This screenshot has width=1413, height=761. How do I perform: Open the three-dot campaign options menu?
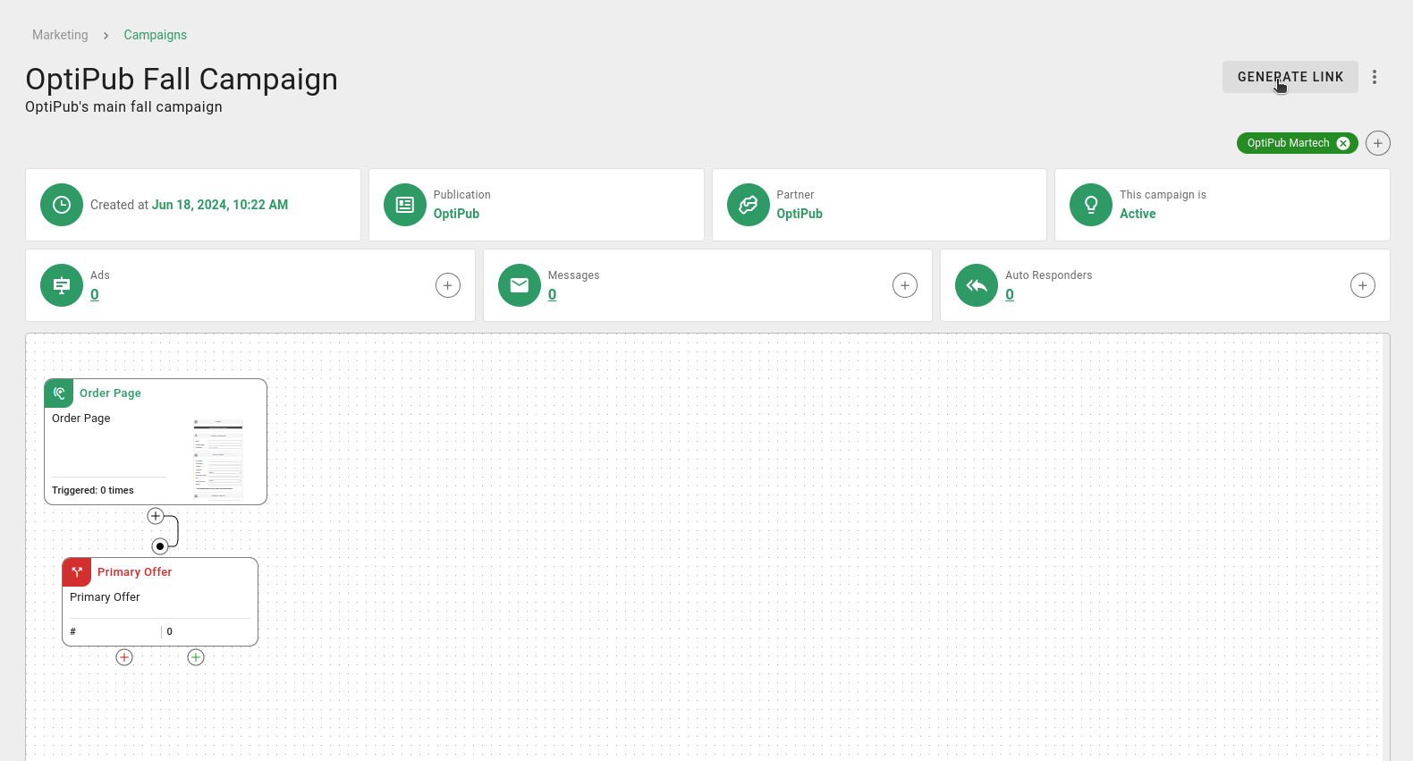[x=1375, y=77]
